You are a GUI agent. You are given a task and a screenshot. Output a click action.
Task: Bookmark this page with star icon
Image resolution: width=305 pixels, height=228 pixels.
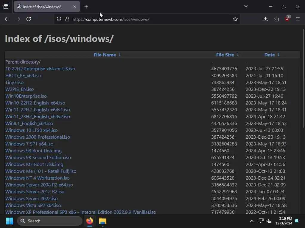tap(235, 19)
